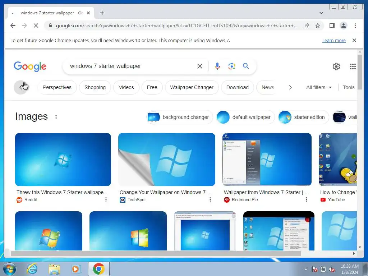Image resolution: width=368 pixels, height=276 pixels.
Task: Open more options for the Reddit result
Action: point(106,199)
